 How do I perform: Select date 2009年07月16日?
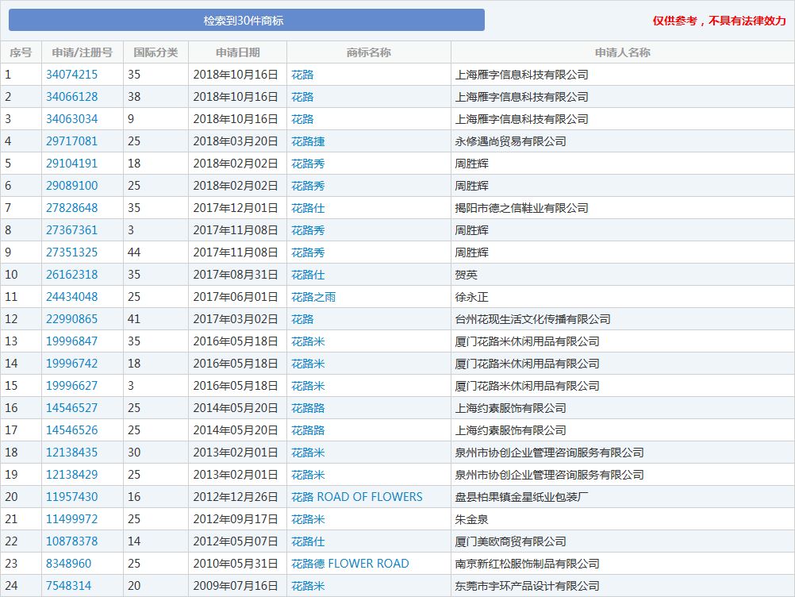[x=236, y=586]
